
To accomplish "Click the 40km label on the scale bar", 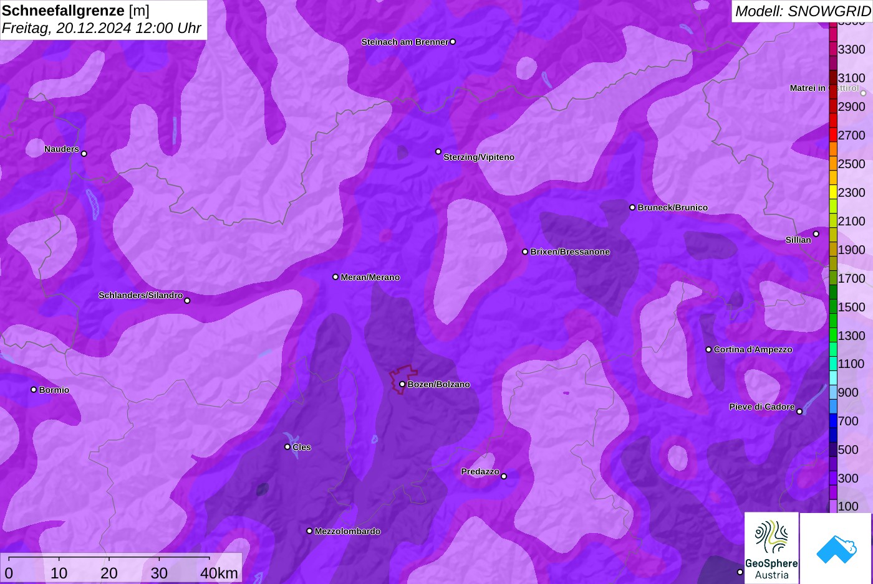I will tap(219, 573).
